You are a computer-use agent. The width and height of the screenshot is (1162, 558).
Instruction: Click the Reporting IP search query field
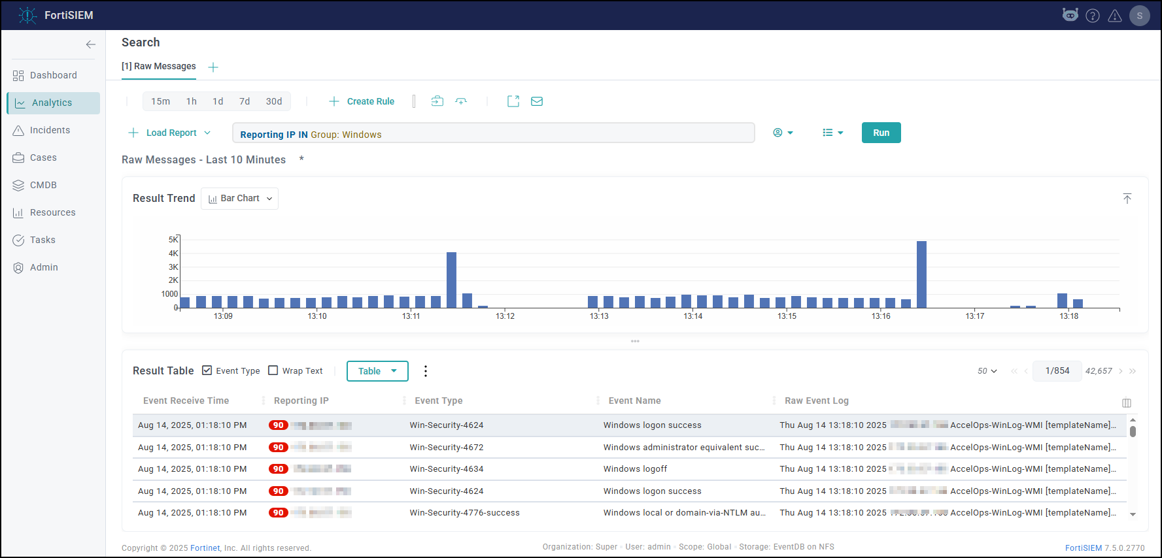(494, 133)
